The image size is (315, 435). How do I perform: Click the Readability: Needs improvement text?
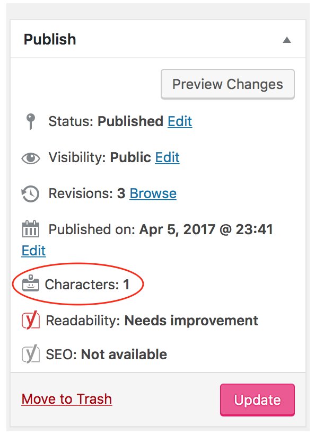coord(152,321)
